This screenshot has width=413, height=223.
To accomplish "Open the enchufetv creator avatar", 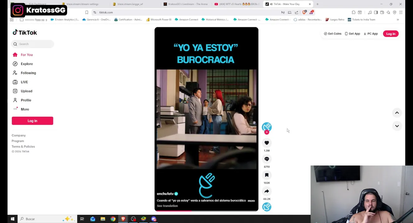I will [x=267, y=127].
